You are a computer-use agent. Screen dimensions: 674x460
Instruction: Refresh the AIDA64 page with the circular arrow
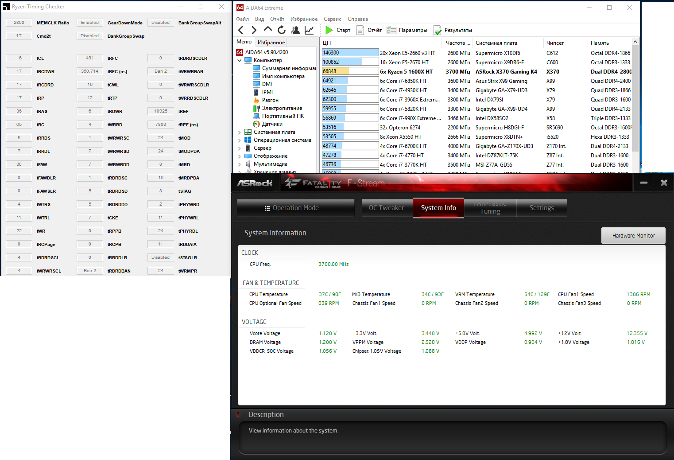click(282, 30)
